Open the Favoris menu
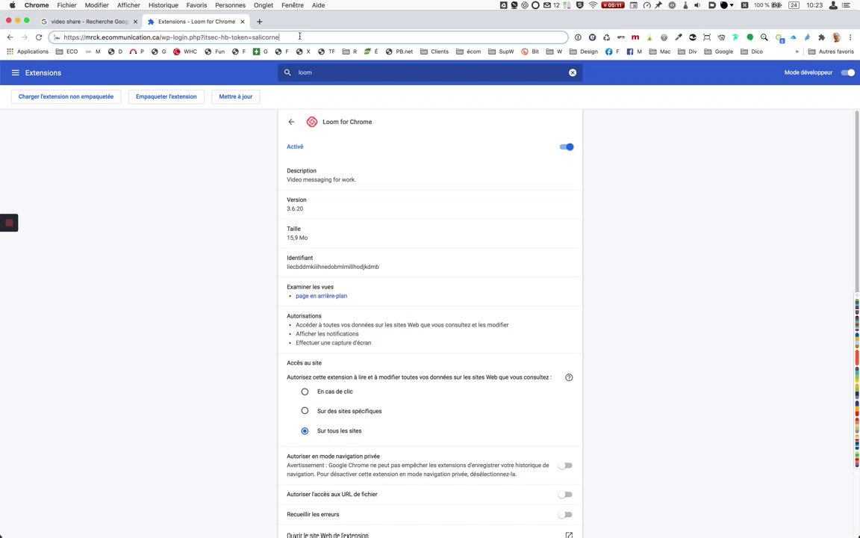This screenshot has width=860, height=538. [196, 5]
